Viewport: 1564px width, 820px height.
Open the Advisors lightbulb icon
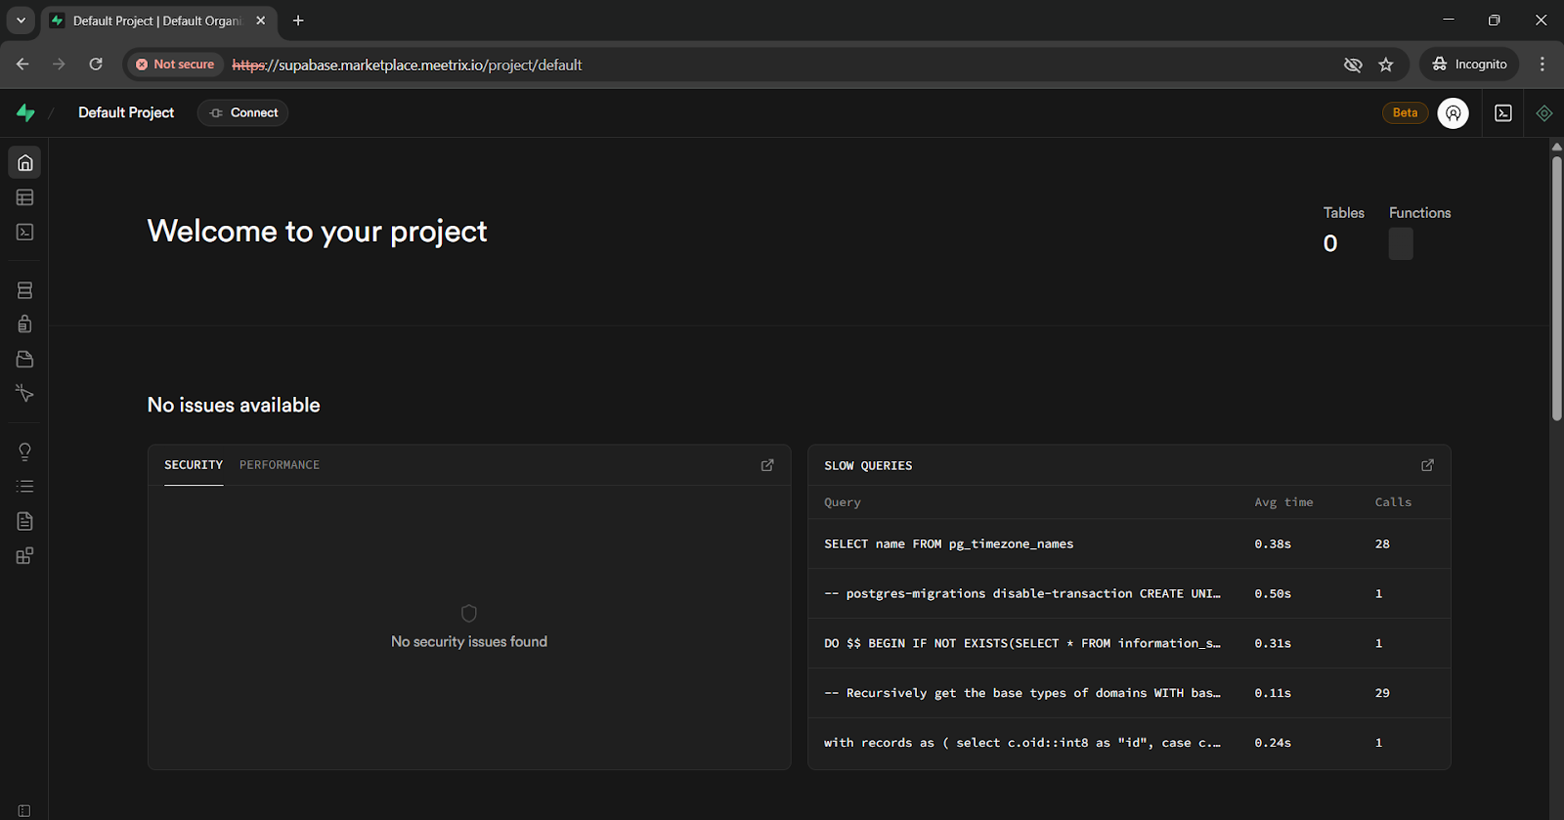coord(25,452)
